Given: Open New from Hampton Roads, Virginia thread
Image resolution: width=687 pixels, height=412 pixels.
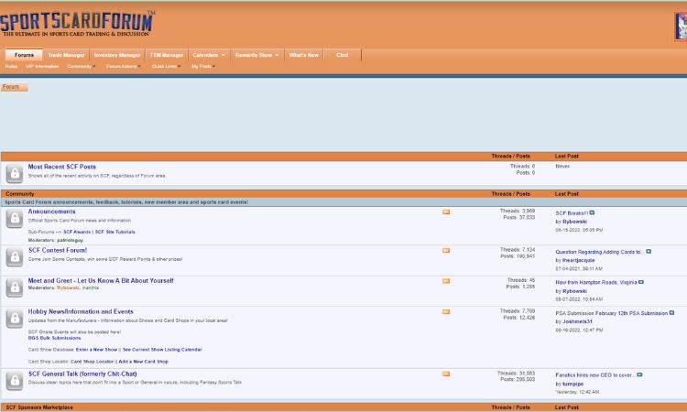Looking at the screenshot, I should point(596,283).
